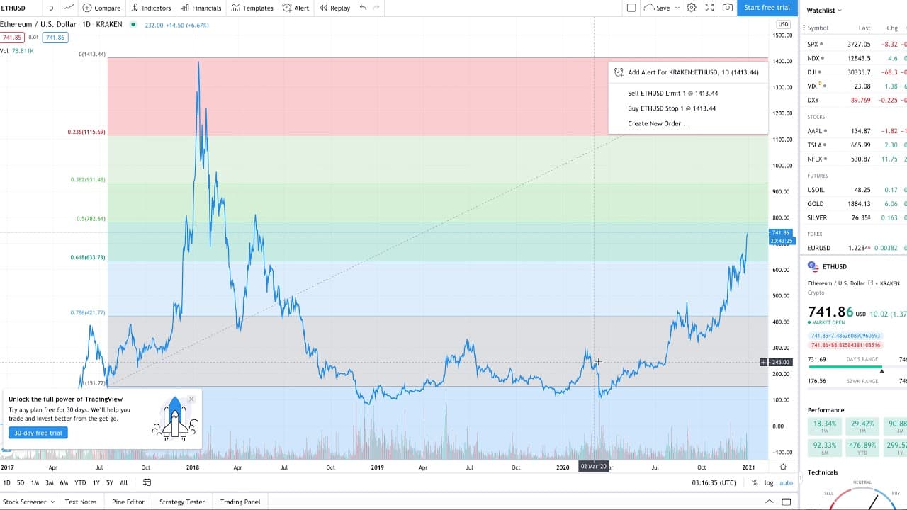The height and width of the screenshot is (510, 907).
Task: Collapse the bottom panel with minimize icon
Action: click(x=769, y=502)
